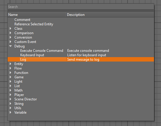Expand the Class category arrow
The width and height of the screenshot is (161, 126).
pyautogui.click(x=10, y=29)
